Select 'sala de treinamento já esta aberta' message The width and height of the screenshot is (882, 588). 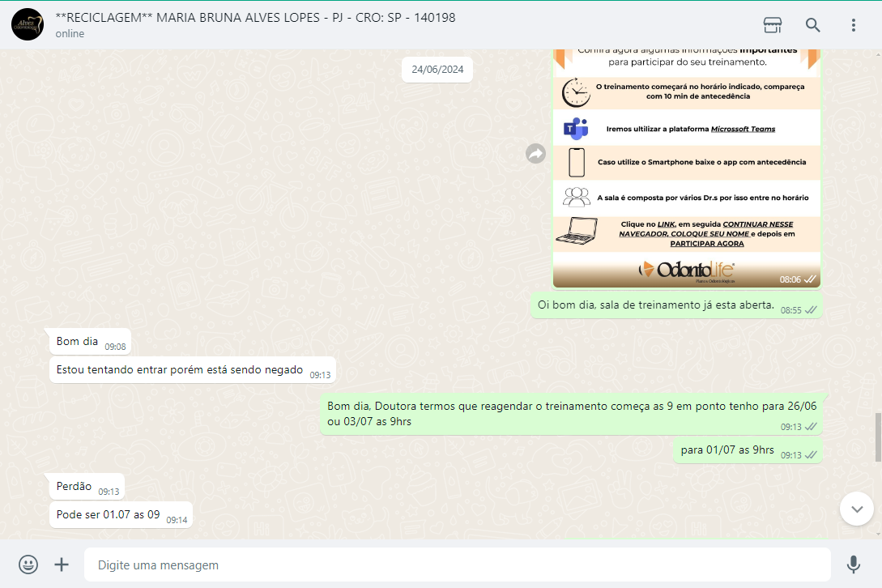point(676,305)
